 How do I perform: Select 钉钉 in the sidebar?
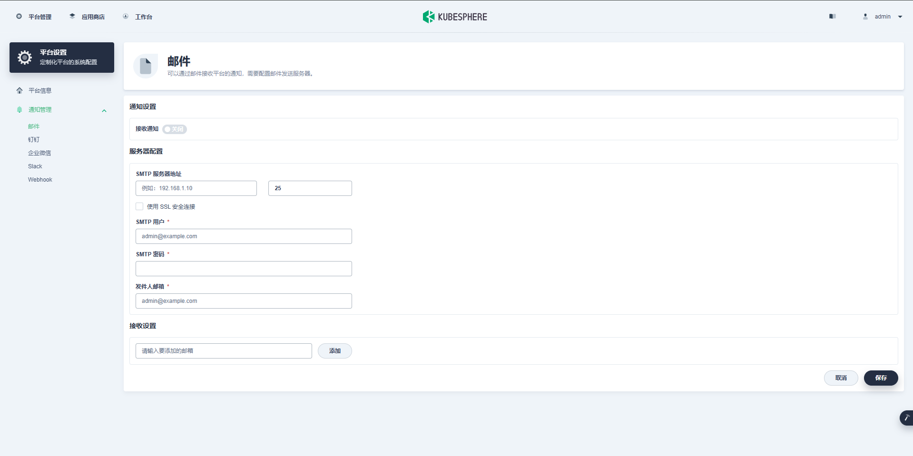pyautogui.click(x=34, y=140)
